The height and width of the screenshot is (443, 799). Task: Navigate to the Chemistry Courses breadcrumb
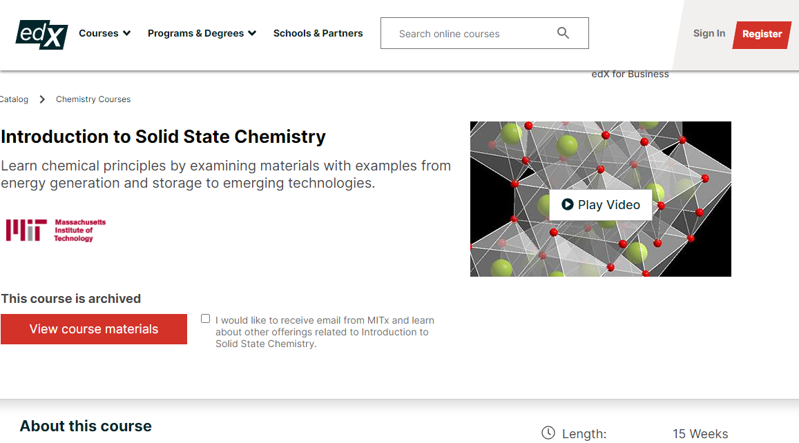pyautogui.click(x=93, y=99)
